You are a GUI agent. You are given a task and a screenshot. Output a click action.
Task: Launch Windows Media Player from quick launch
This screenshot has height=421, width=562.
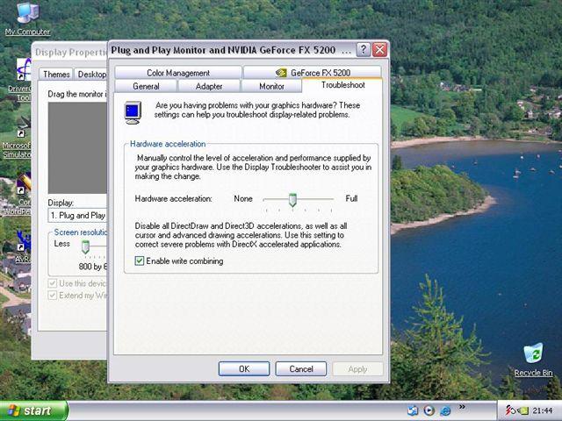click(x=429, y=410)
